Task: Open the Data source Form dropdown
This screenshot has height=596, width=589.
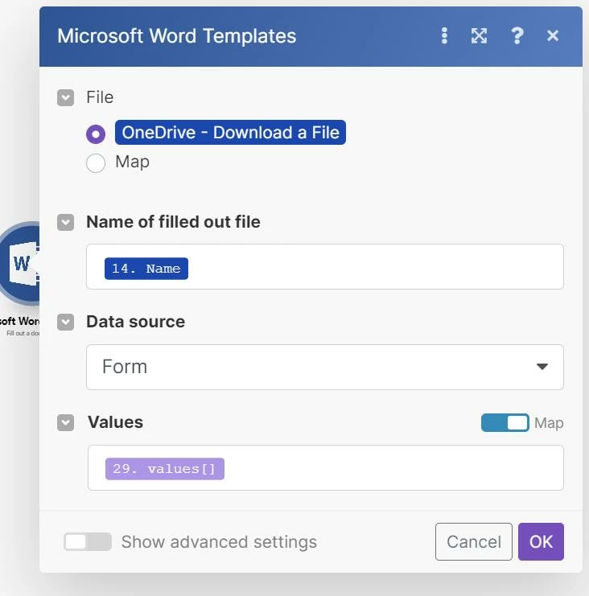Action: pos(325,367)
